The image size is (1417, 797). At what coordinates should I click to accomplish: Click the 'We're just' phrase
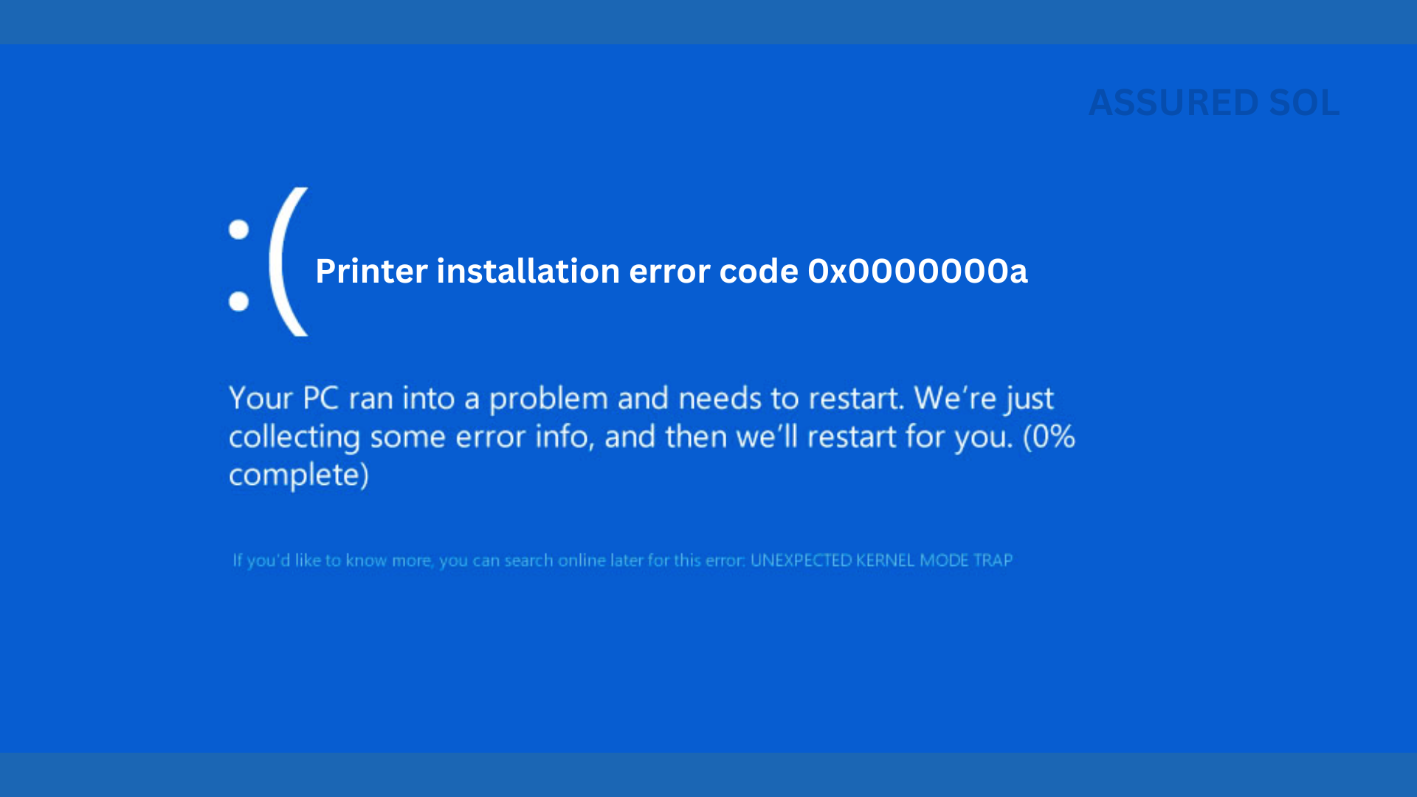(984, 399)
